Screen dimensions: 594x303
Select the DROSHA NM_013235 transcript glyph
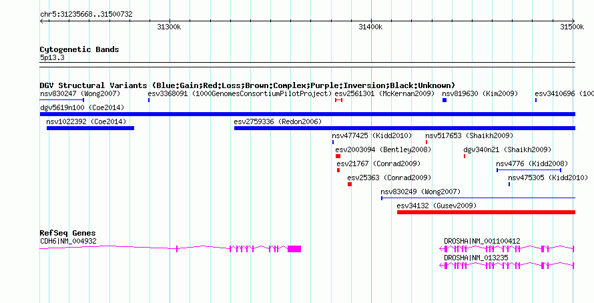coord(507,266)
